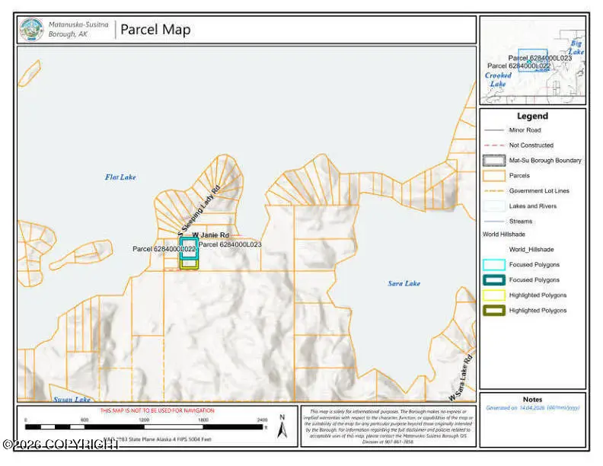Click the W Janie Rd road label
This screenshot has height=466, width=603.
pos(210,235)
